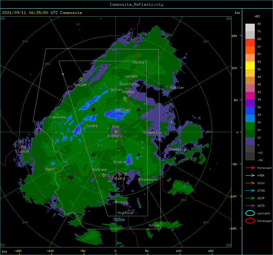Click the yellow diamond marker above Calgary
Screen dimensions: 273x255
pos(120,175)
